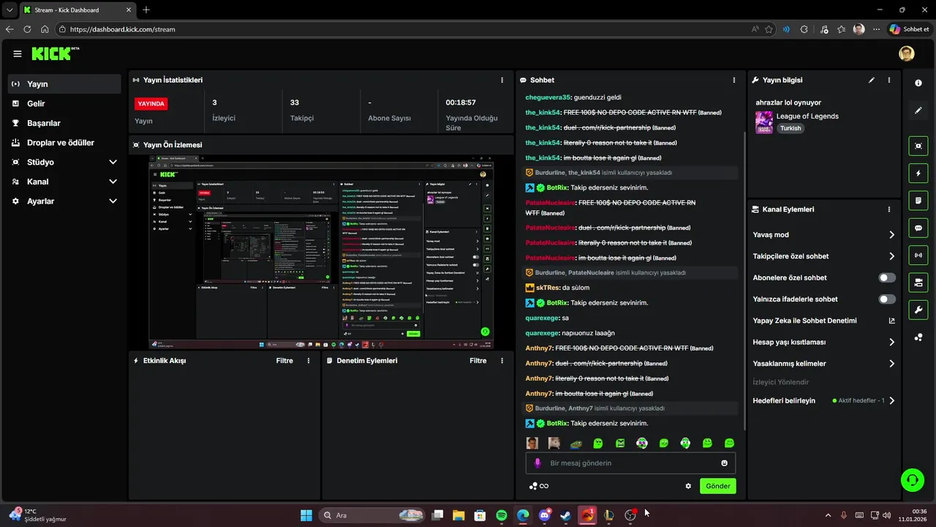Click the pencil icon in the right sidebar

(918, 111)
